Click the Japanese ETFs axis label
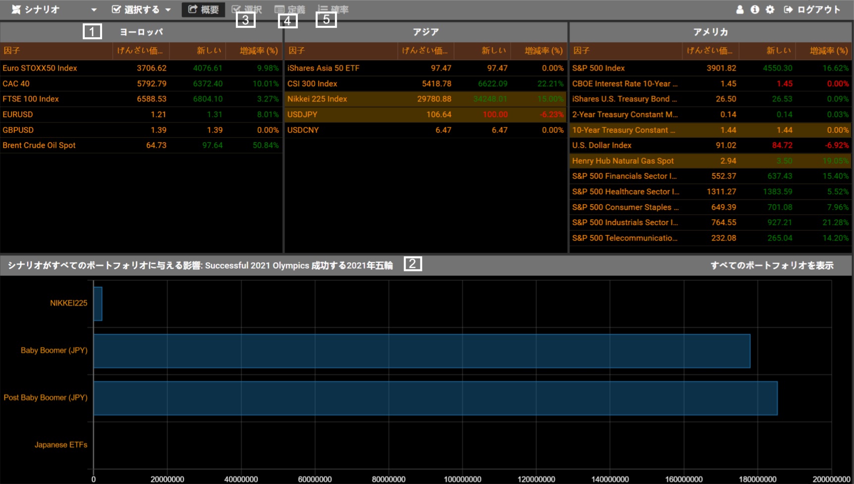The width and height of the screenshot is (854, 484). click(61, 445)
